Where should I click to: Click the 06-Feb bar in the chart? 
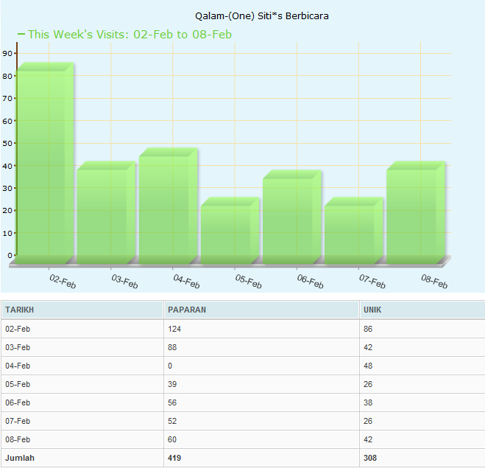click(x=291, y=217)
